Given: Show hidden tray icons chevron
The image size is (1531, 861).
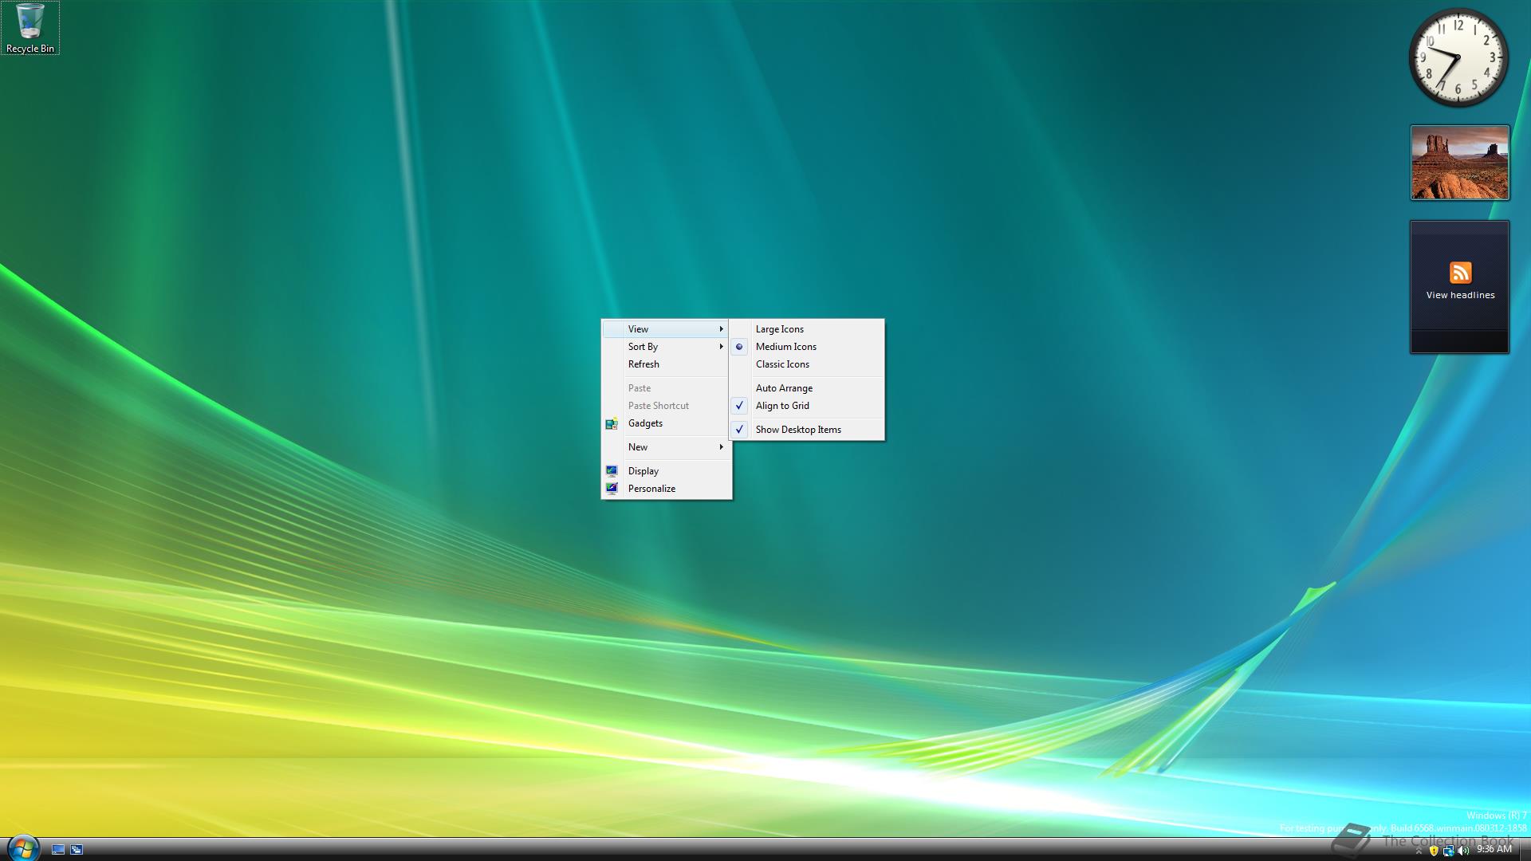Looking at the screenshot, I should 1419,851.
